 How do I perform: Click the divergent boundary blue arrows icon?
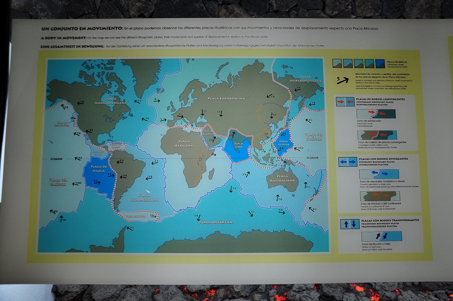(x=347, y=162)
